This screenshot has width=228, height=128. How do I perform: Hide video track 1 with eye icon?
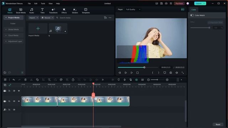point(19,101)
